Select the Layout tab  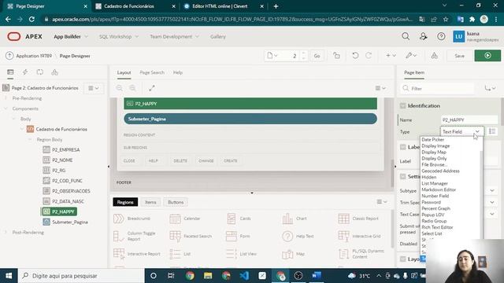point(124,72)
